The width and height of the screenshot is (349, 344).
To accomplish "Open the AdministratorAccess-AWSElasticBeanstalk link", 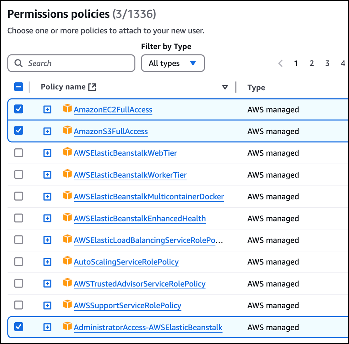I will coord(148,327).
